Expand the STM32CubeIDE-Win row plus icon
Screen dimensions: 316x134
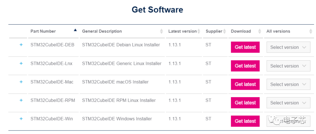21,119
